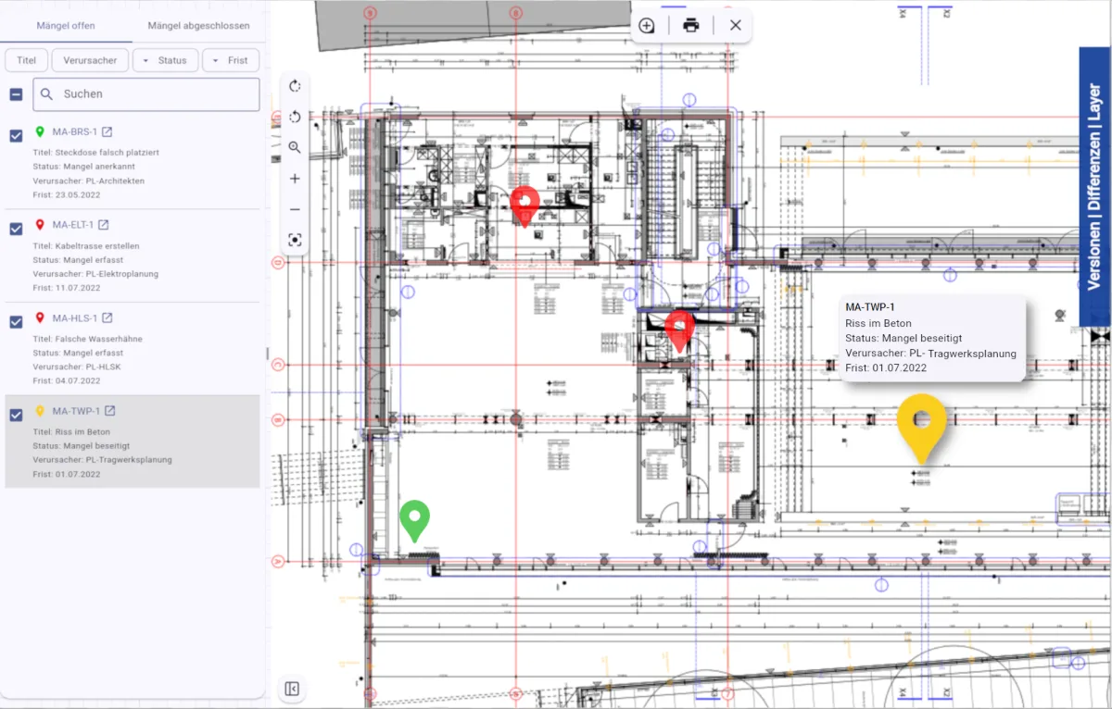The height and width of the screenshot is (709, 1112).
Task: Open the Frist filter dropdown
Action: click(231, 60)
